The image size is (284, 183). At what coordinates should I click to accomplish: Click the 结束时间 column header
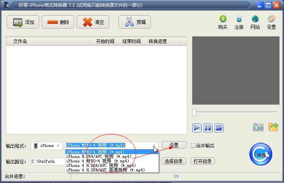click(x=129, y=41)
